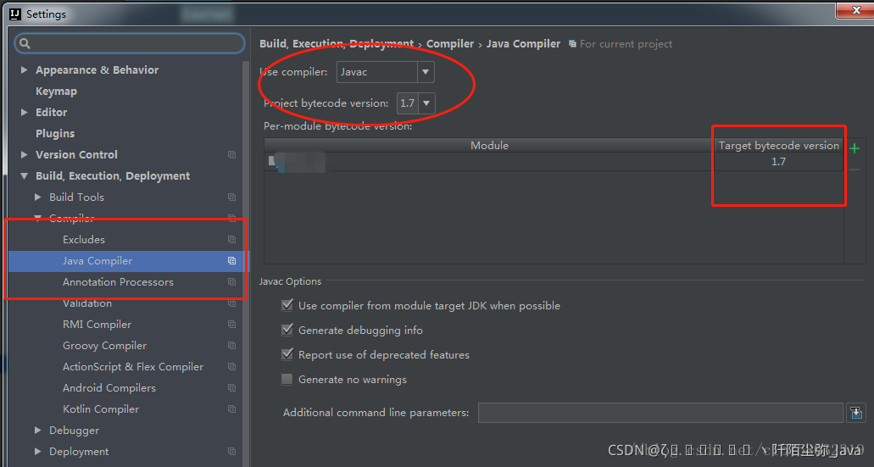Viewport: 874px width, 467px height.
Task: Toggle Use compiler from module target JDK
Action: 287,305
